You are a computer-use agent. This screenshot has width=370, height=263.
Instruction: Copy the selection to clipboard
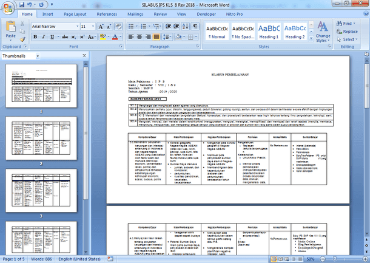click(22, 32)
